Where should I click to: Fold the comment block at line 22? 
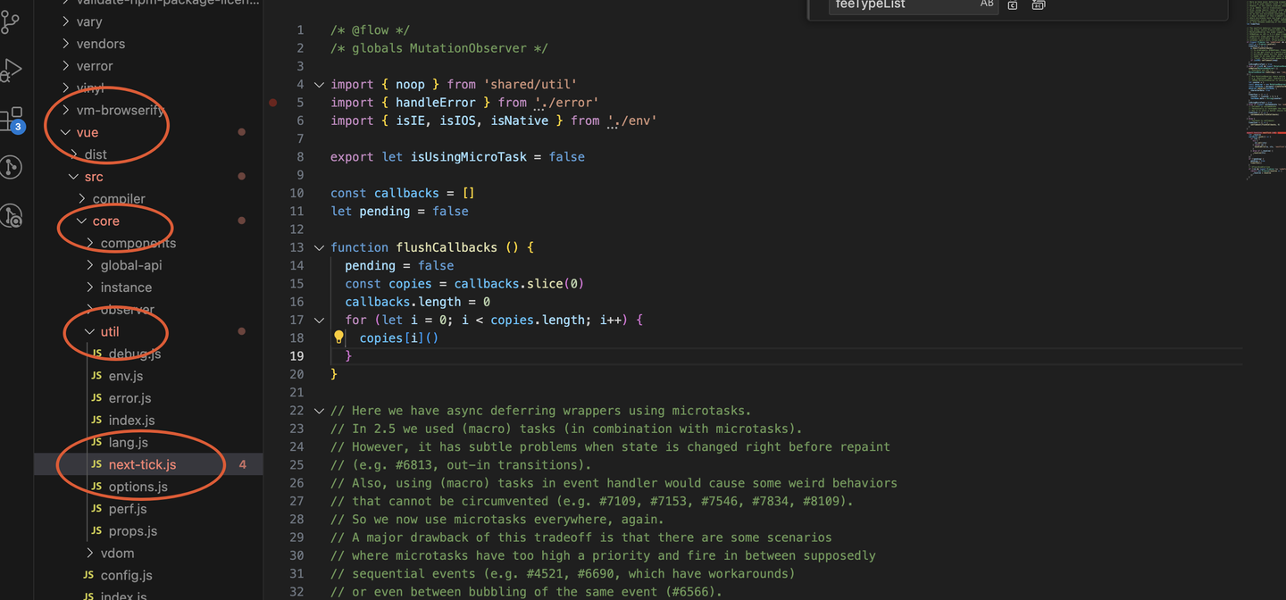pyautogui.click(x=319, y=411)
